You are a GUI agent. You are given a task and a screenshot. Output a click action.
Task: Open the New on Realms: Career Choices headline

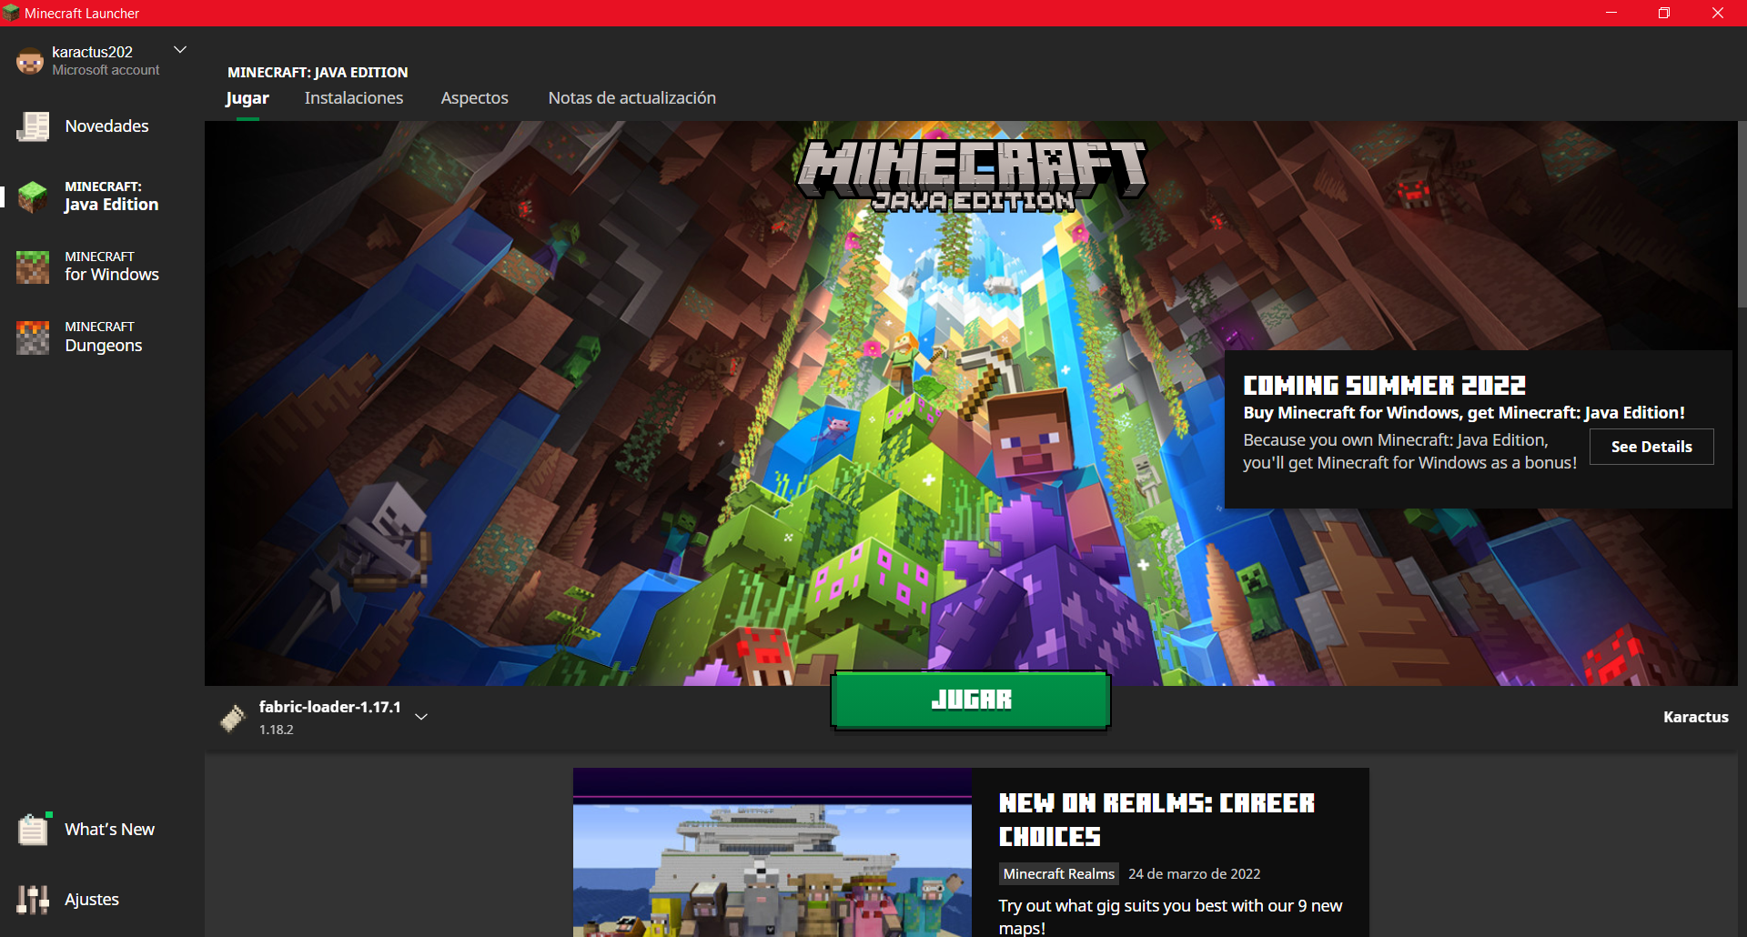tap(1157, 820)
